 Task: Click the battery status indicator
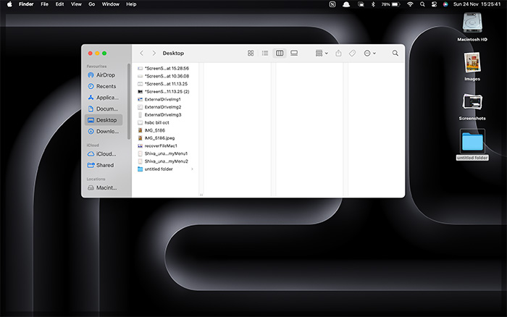[x=390, y=4]
